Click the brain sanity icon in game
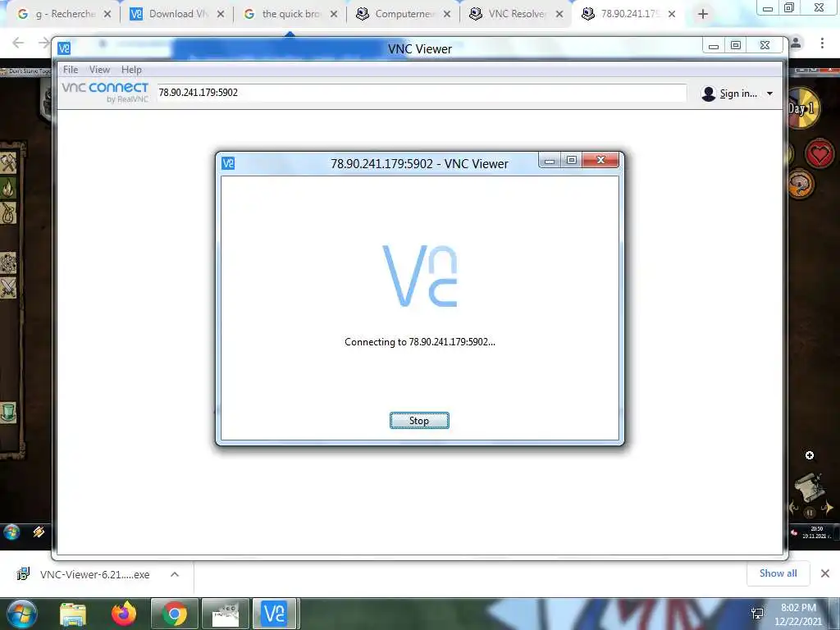 (801, 184)
